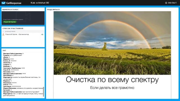Click chat message 'Евгений: +'
The image size is (180, 101).
(8, 90)
